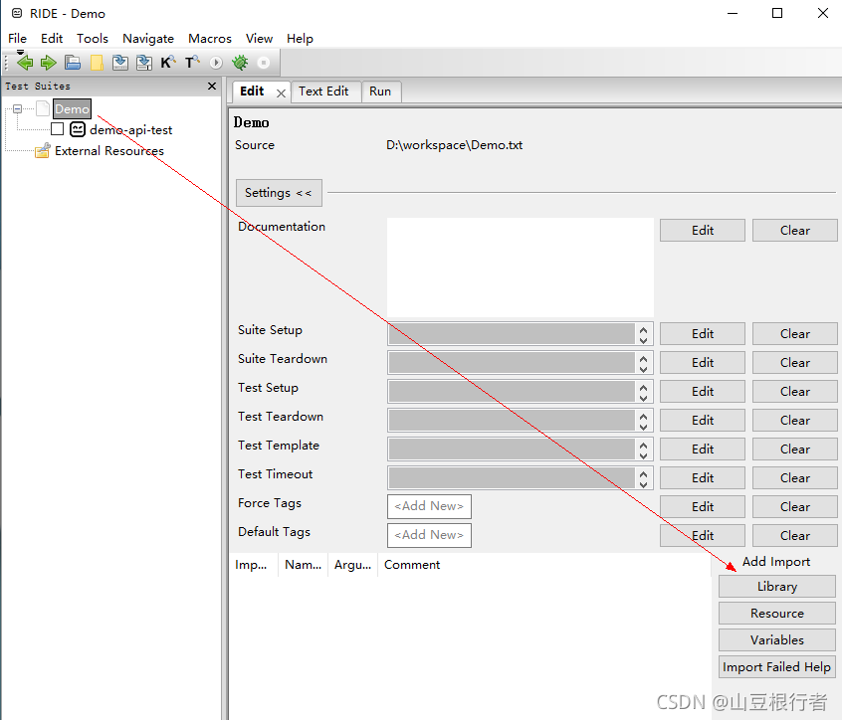The height and width of the screenshot is (720, 842).
Task: Click the green Go Forward arrow
Action: pyautogui.click(x=49, y=63)
